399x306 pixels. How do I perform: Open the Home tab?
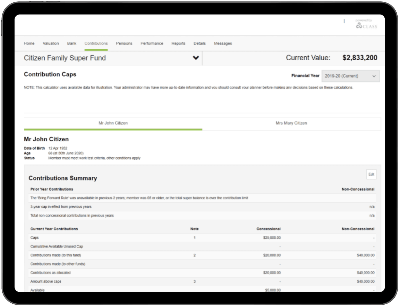pyautogui.click(x=29, y=43)
